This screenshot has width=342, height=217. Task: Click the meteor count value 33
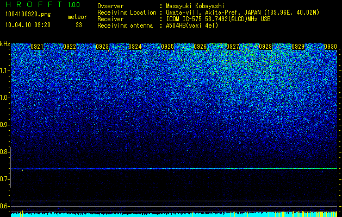pos(79,25)
